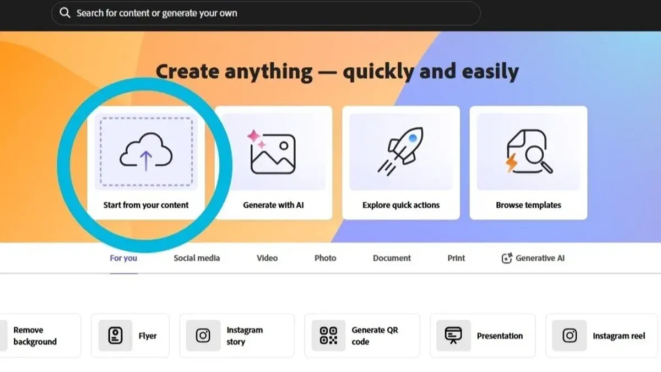Click the rocket icon for quick actions
The image size is (661, 372).
pyautogui.click(x=400, y=152)
